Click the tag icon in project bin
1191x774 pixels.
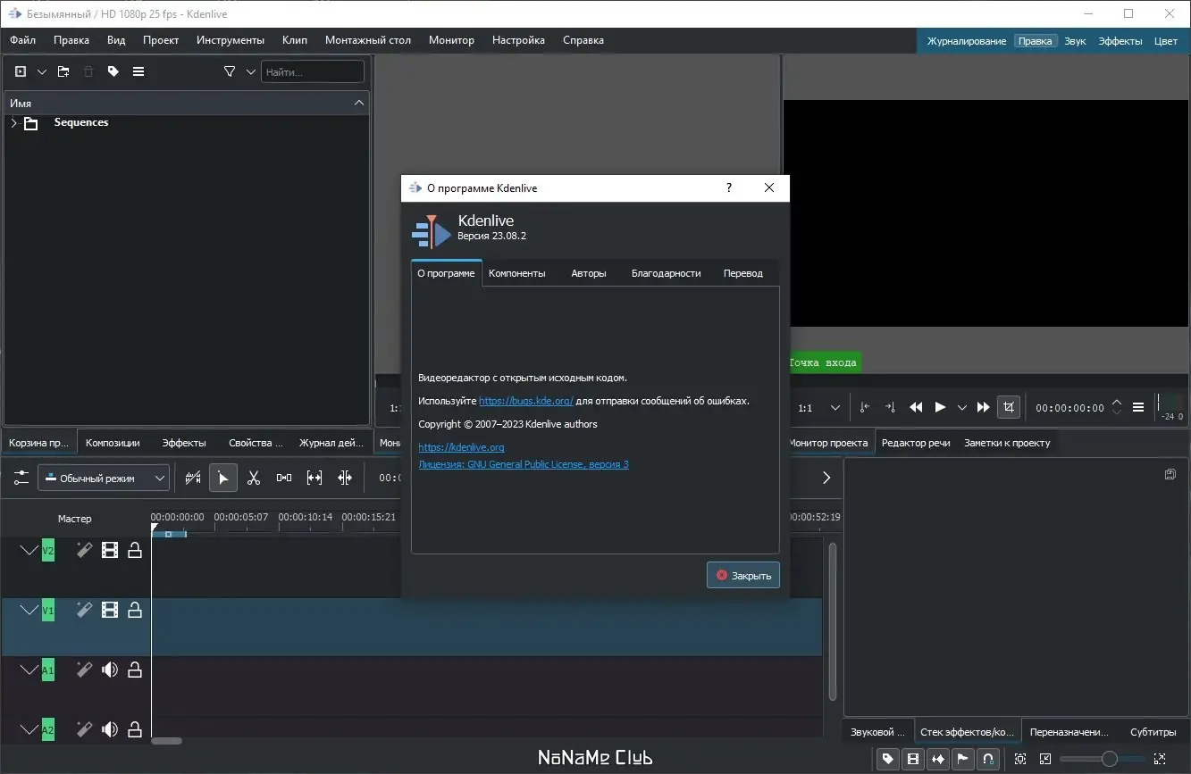coord(113,72)
